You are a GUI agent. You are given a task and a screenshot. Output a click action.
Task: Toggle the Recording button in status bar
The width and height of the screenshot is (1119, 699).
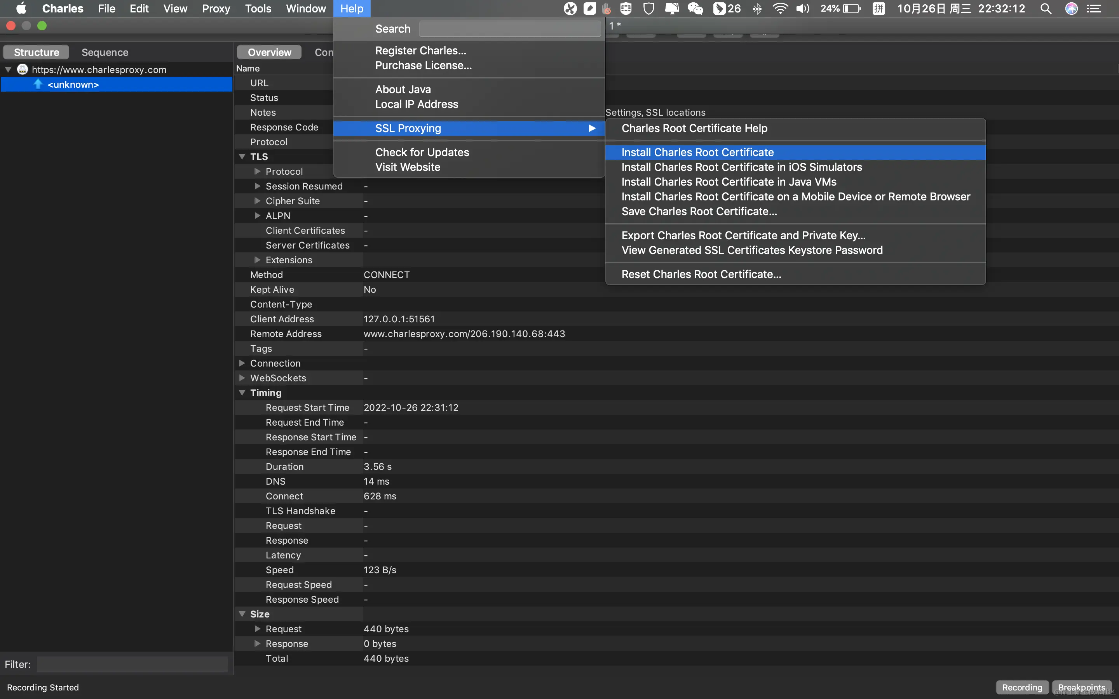pyautogui.click(x=1022, y=687)
